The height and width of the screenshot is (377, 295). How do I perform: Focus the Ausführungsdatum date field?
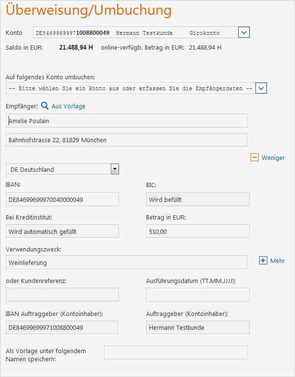[198, 294]
